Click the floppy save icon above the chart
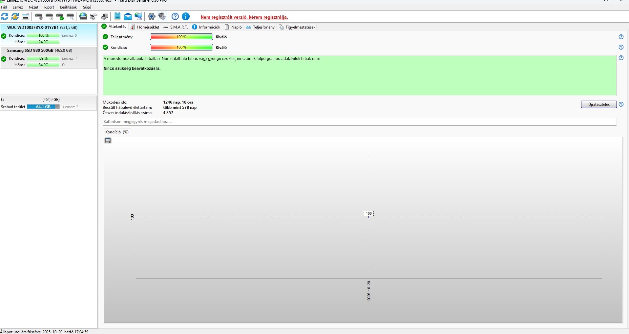 tap(108, 141)
